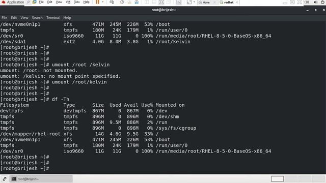326x183 pixels.
Task: Expand the stretch display dropdown arrow
Action: coord(194,2)
